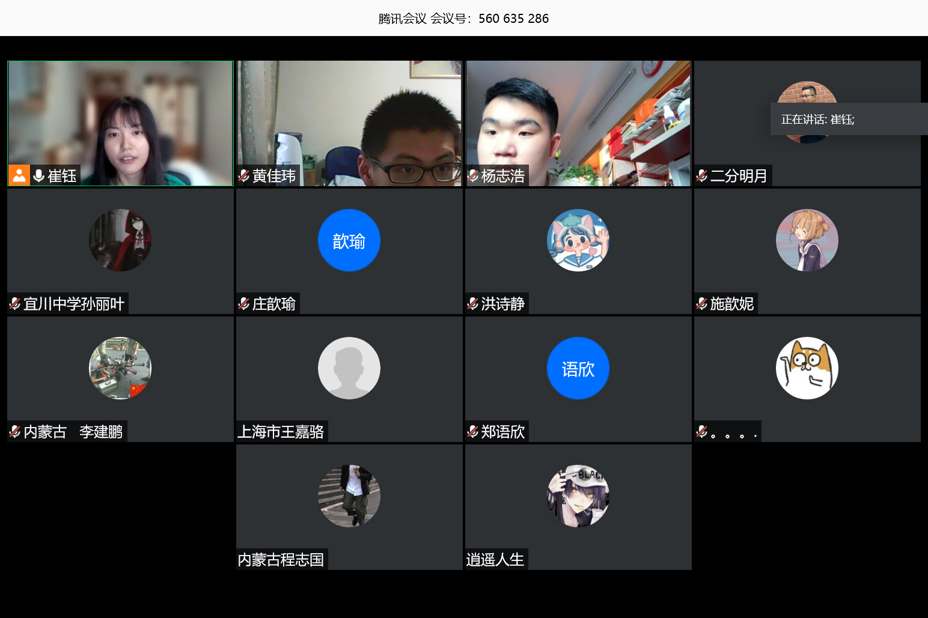928x618 pixels.
Task: Click the muted mic icon for 宜川中学孙丽叶
Action: tap(15, 304)
